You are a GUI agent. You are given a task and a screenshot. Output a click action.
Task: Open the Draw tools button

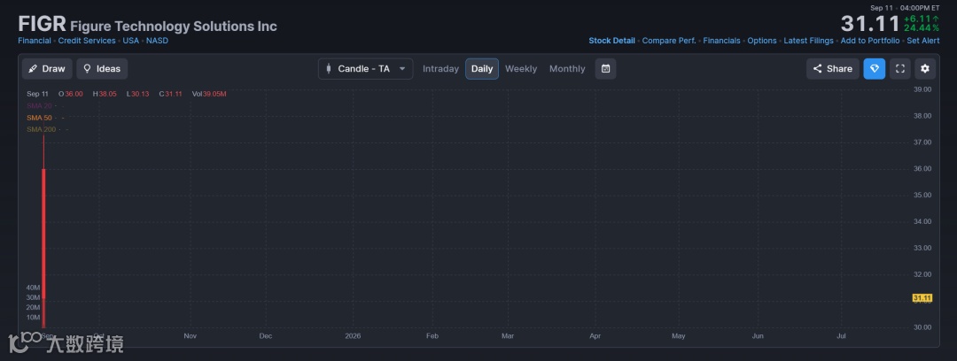pyautogui.click(x=47, y=69)
